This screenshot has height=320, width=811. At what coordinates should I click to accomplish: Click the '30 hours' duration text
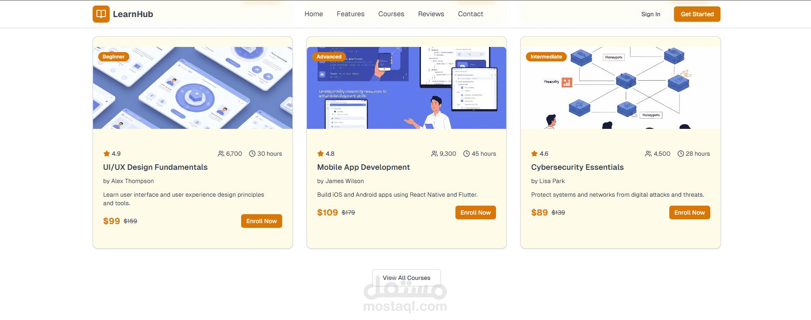270,154
